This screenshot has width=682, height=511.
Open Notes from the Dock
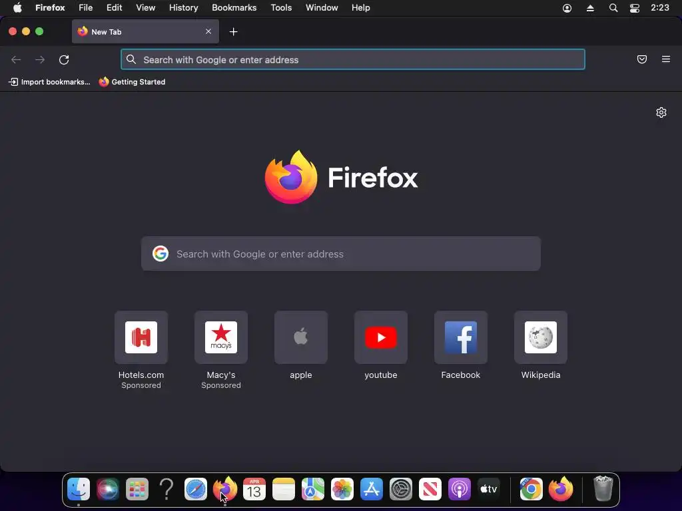(x=284, y=489)
